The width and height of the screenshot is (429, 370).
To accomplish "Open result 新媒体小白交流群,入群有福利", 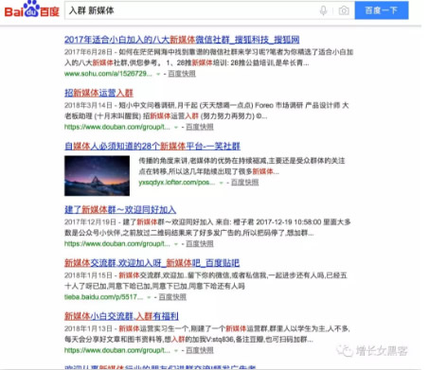I will click(x=121, y=316).
